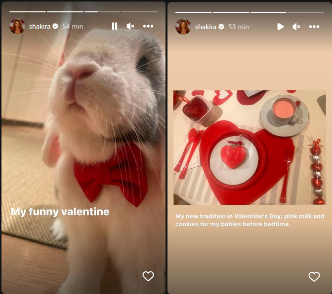Play the right Valentine's table story
The width and height of the screenshot is (332, 294).
[x=280, y=27]
